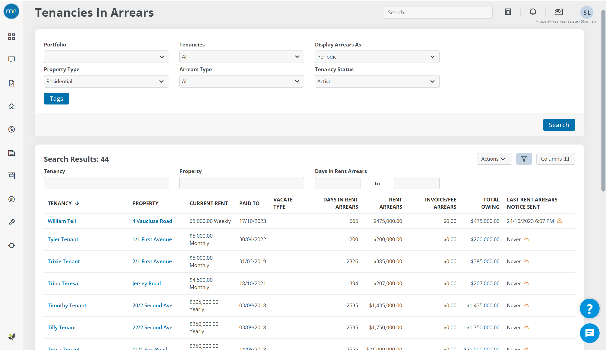Expand the Portfolio dropdown
The image size is (606, 350).
point(106,57)
